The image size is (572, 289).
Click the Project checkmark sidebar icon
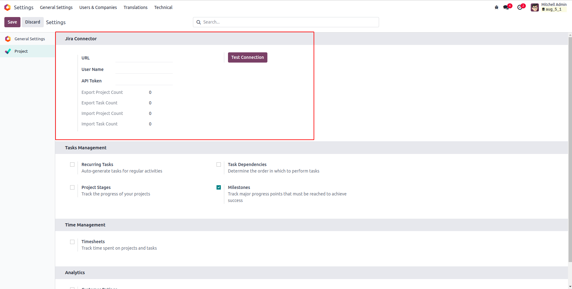[x=8, y=51]
